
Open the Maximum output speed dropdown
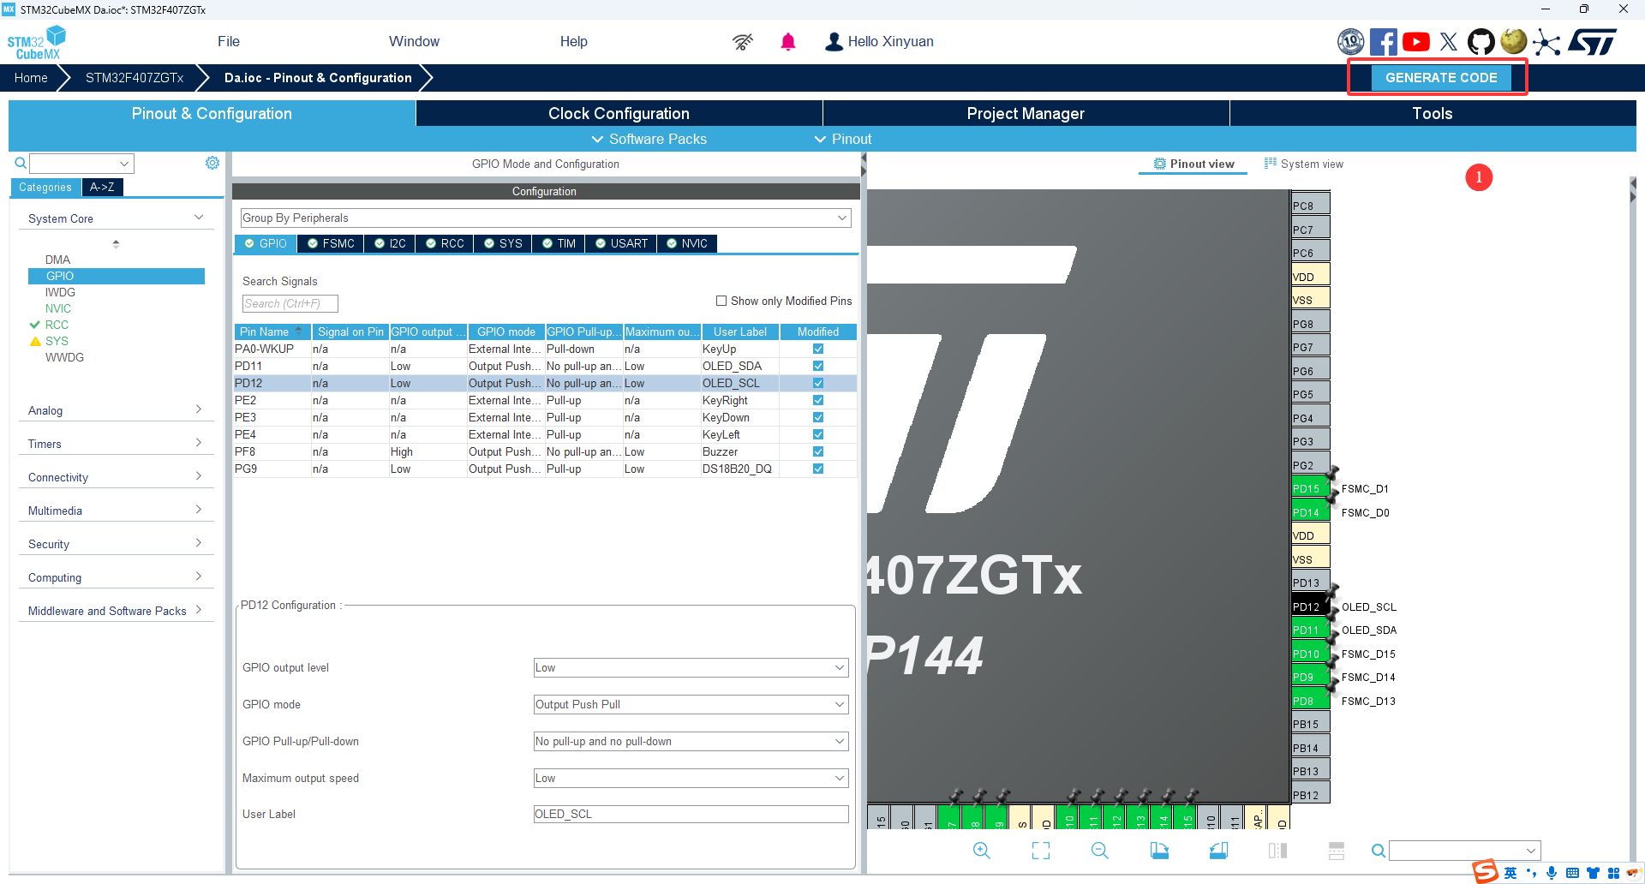coord(691,778)
